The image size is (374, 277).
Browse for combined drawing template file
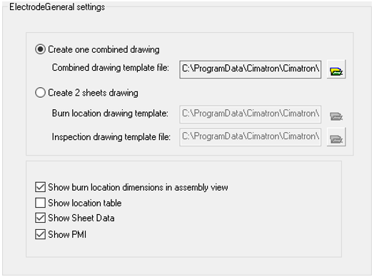coord(336,69)
